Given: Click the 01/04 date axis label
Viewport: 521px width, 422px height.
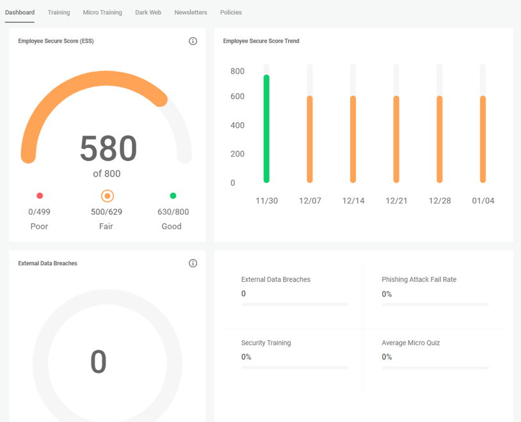Looking at the screenshot, I should 483,201.
